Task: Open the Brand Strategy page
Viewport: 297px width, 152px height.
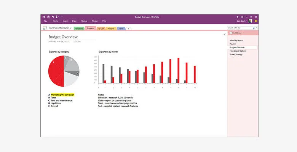Action: point(236,54)
